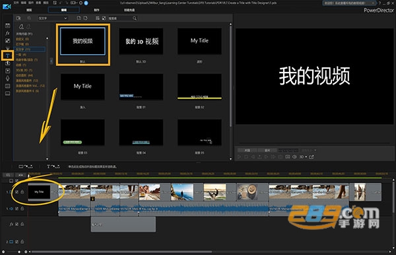Open the Effect Room fx sidebar icon
The width and height of the screenshot is (396, 255).
point(7,33)
